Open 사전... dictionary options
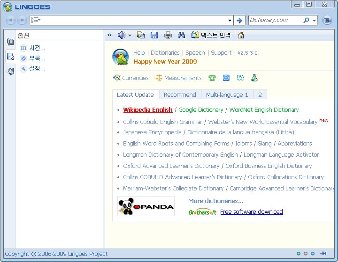 (33, 48)
